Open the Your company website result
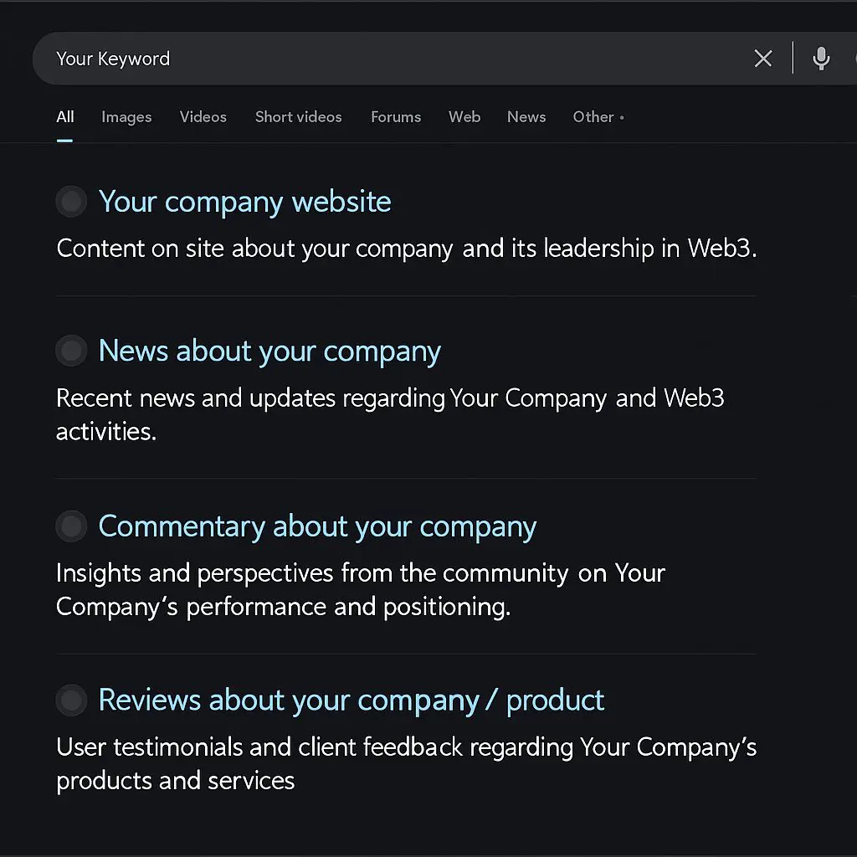The width and height of the screenshot is (857, 857). pos(244,202)
